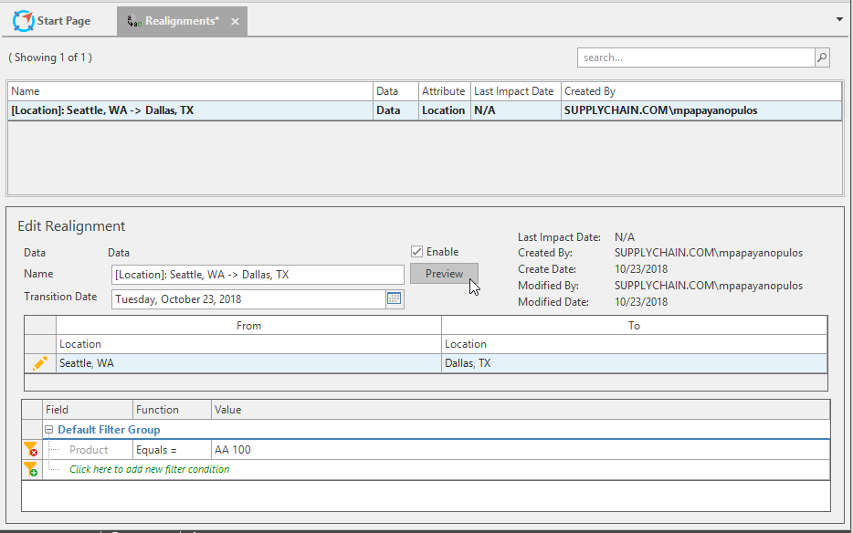Click the Value column header
Viewport: 853px width, 533px height.
click(x=521, y=410)
